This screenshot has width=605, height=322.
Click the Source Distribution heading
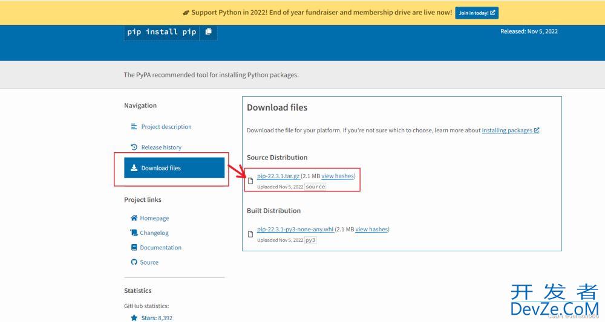click(277, 158)
